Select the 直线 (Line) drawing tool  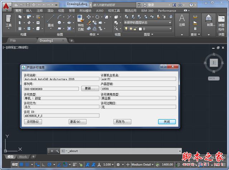coord(51,21)
